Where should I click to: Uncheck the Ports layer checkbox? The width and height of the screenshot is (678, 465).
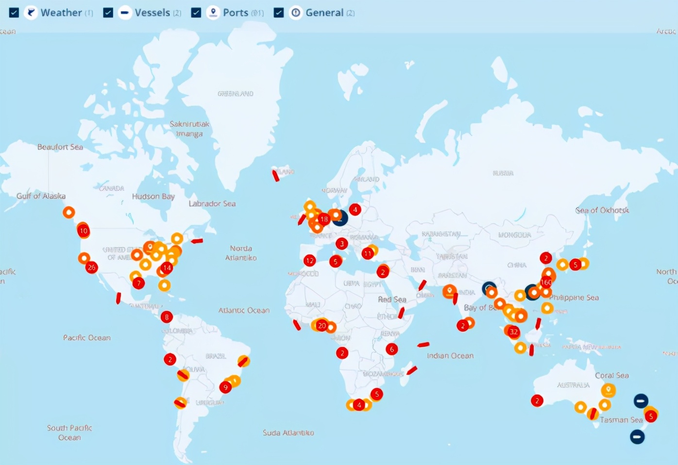coord(196,13)
